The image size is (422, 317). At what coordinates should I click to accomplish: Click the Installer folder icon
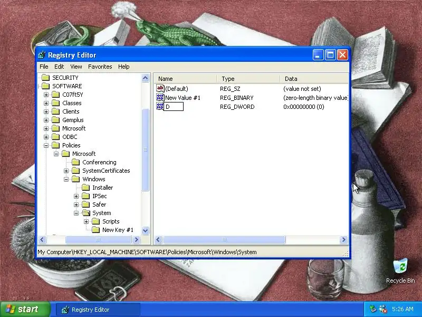coord(86,188)
